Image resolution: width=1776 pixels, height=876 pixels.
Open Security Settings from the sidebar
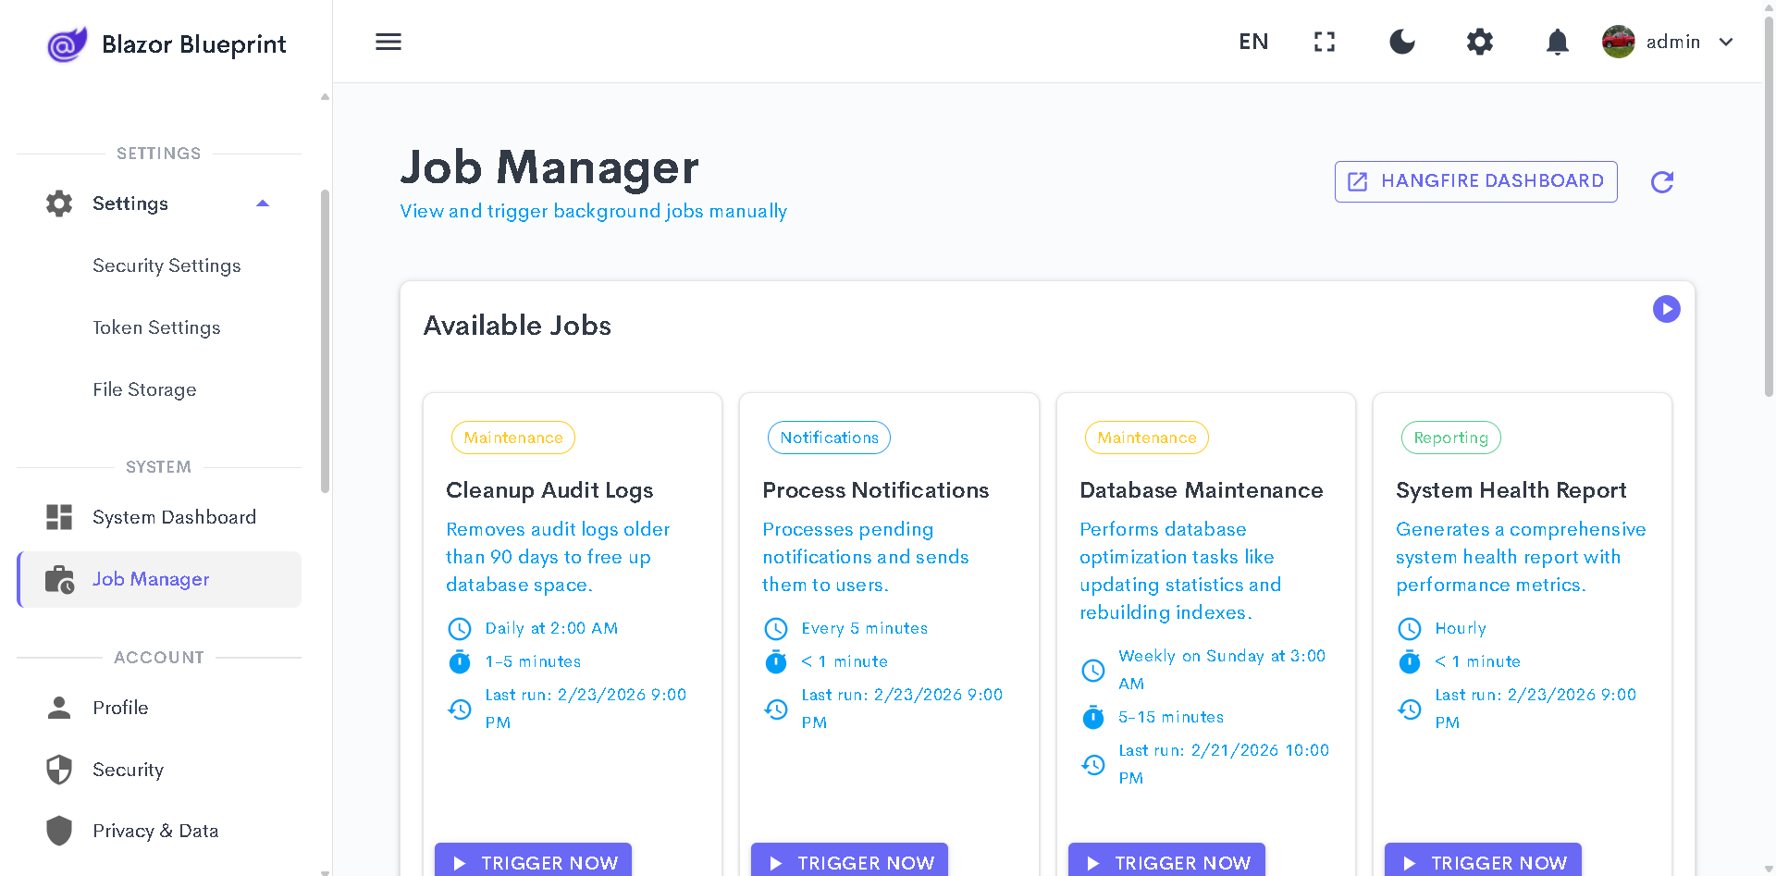point(166,265)
